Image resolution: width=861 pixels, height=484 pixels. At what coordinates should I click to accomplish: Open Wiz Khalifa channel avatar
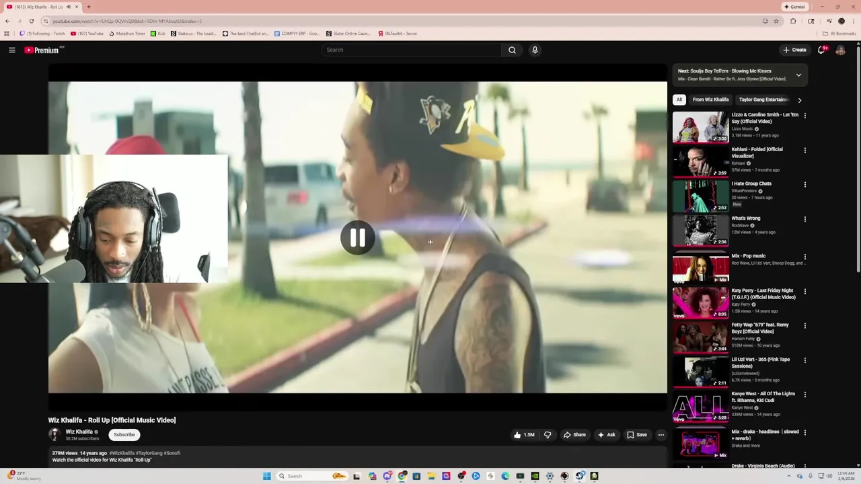pyautogui.click(x=54, y=434)
